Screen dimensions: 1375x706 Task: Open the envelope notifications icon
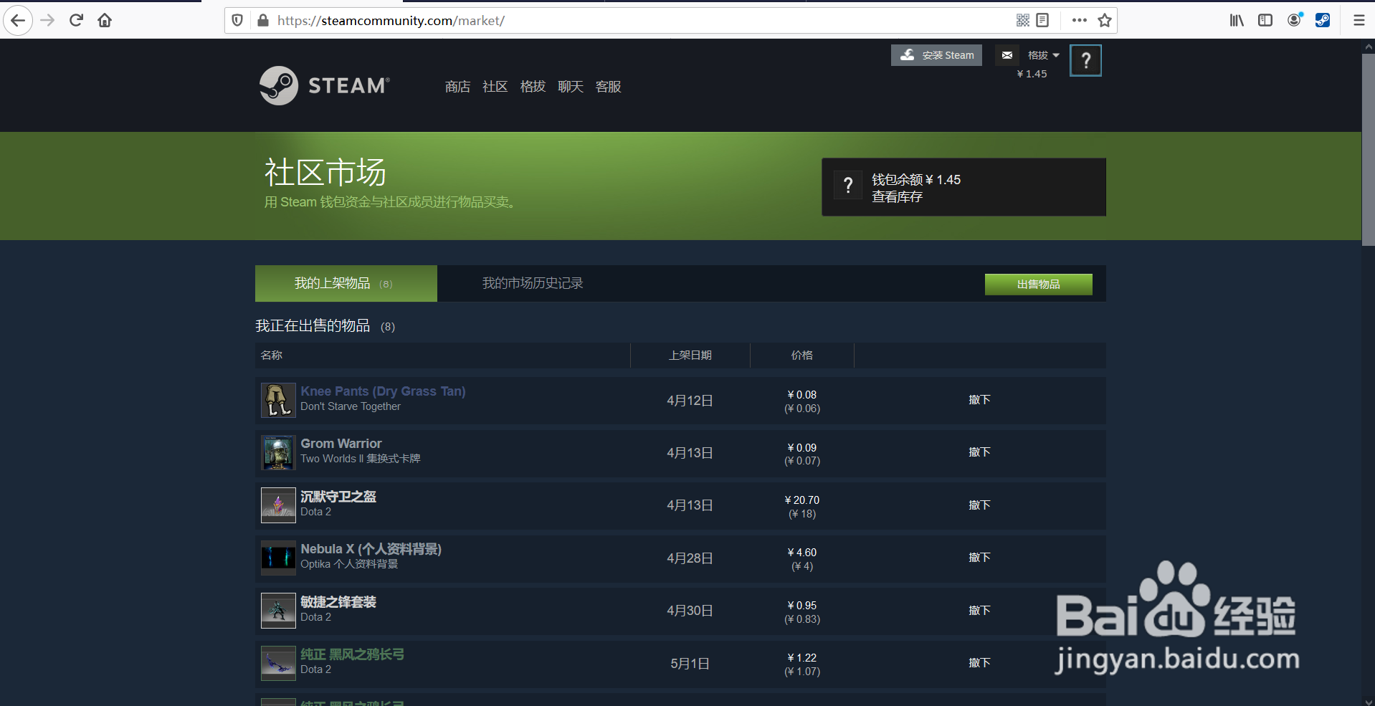(x=1007, y=55)
